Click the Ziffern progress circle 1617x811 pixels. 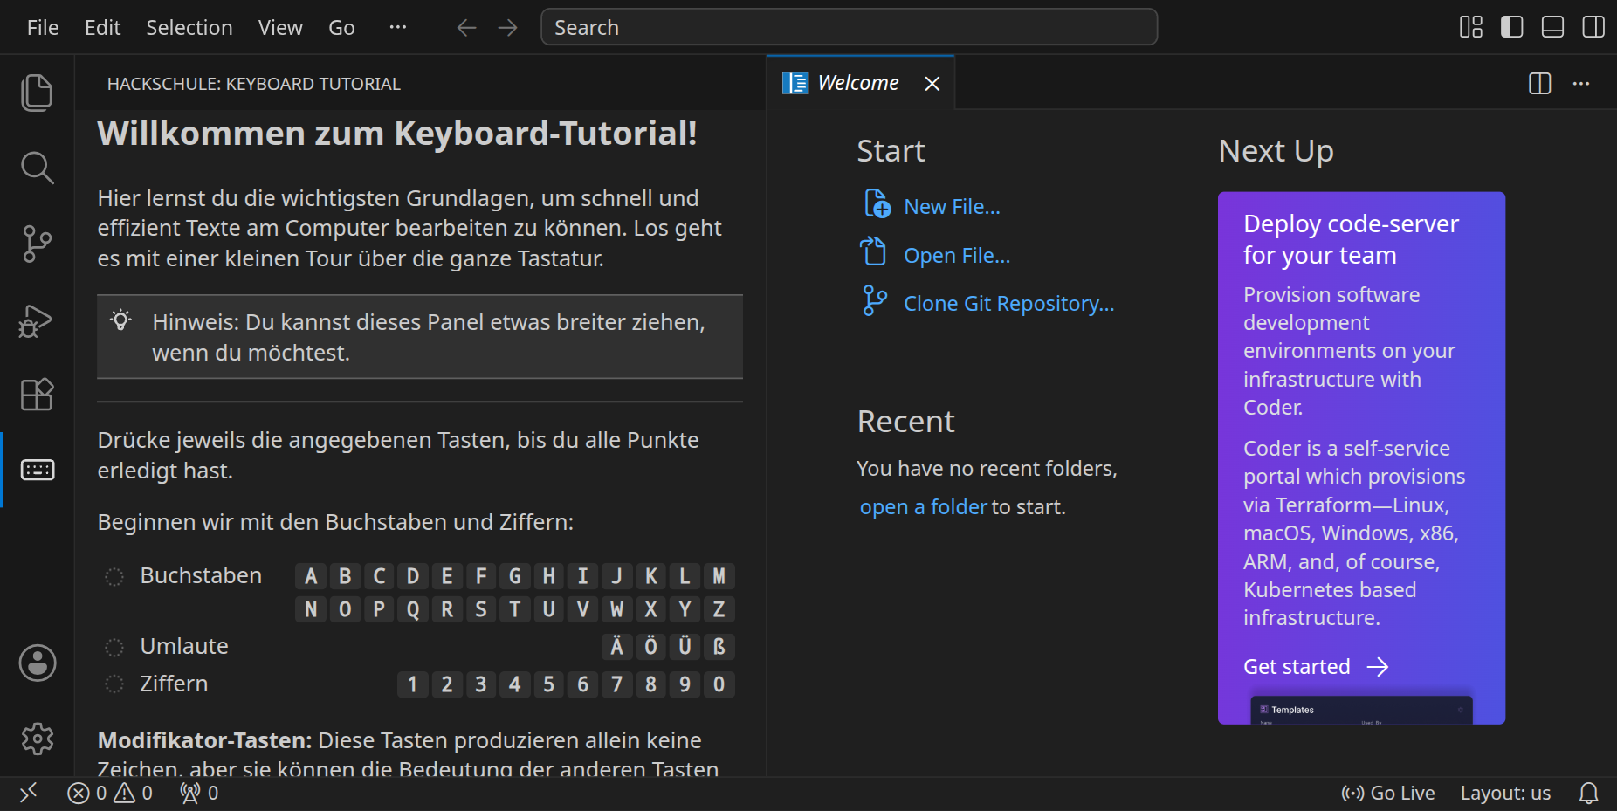114,684
